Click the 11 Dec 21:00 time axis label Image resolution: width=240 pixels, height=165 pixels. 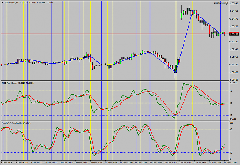click(141, 163)
